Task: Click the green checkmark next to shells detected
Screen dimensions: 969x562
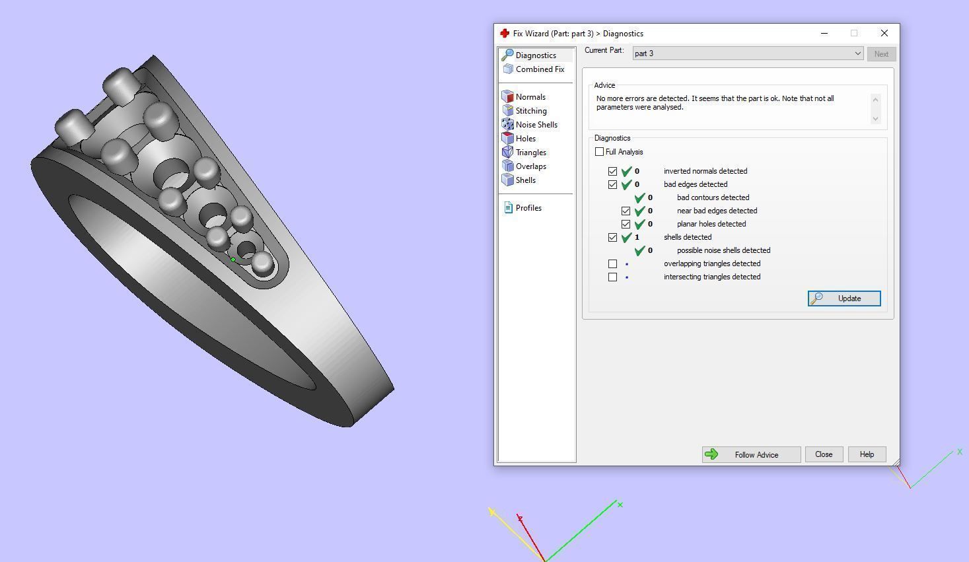Action: (x=626, y=237)
